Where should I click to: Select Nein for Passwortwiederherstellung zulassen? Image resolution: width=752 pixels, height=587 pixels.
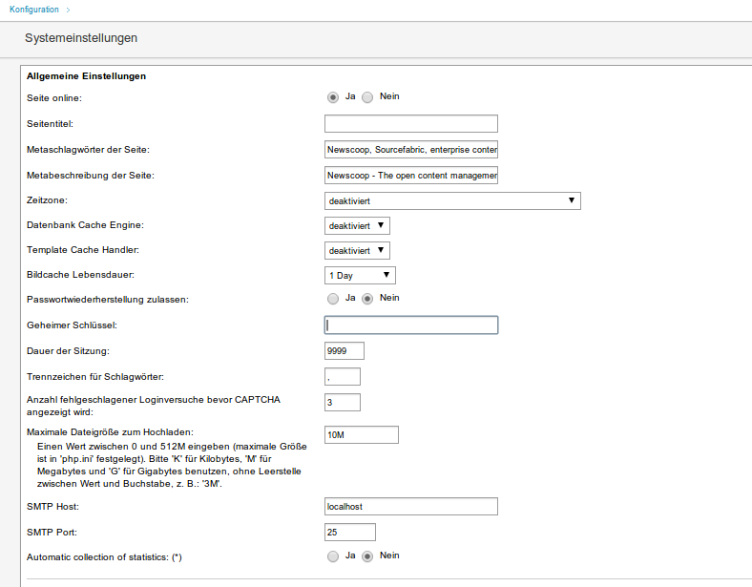point(367,300)
